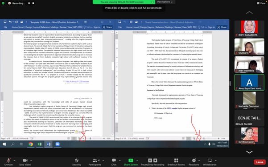Open File menu in Thesis Presentation window
The image size is (268, 167).
[120, 27]
